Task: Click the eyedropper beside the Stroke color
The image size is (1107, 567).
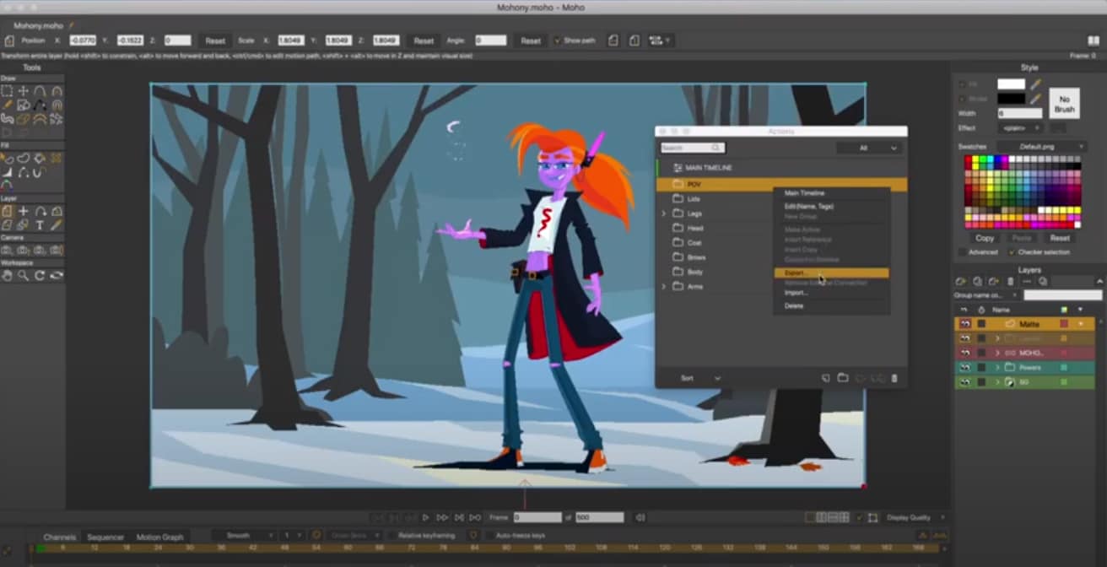Action: click(1035, 99)
